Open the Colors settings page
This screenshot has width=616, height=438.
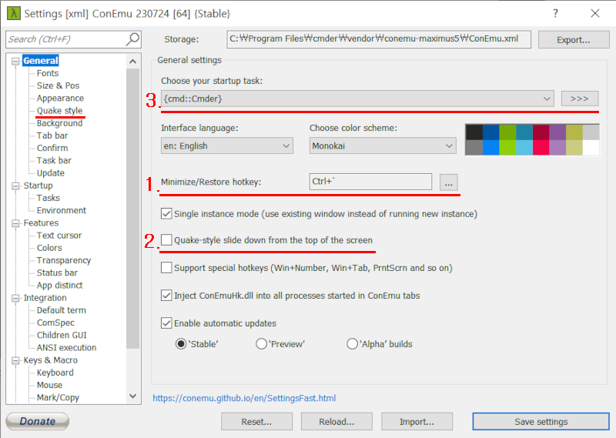pyautogui.click(x=49, y=248)
